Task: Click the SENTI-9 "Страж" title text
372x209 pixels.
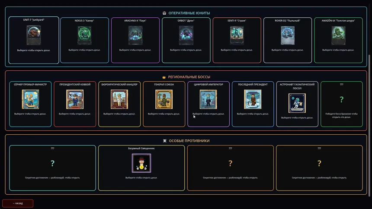Action: point(237,21)
